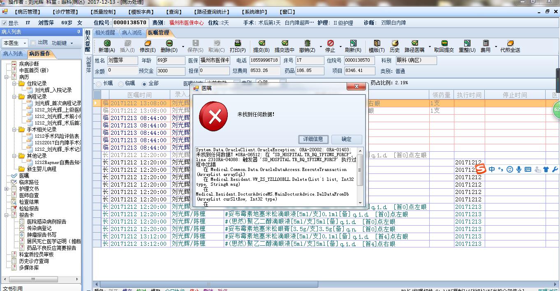Open the 质量控制 menu
This screenshot has width=560, height=291.
click(103, 12)
